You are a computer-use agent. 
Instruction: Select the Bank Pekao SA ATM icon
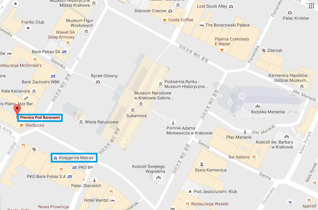coord(64,52)
